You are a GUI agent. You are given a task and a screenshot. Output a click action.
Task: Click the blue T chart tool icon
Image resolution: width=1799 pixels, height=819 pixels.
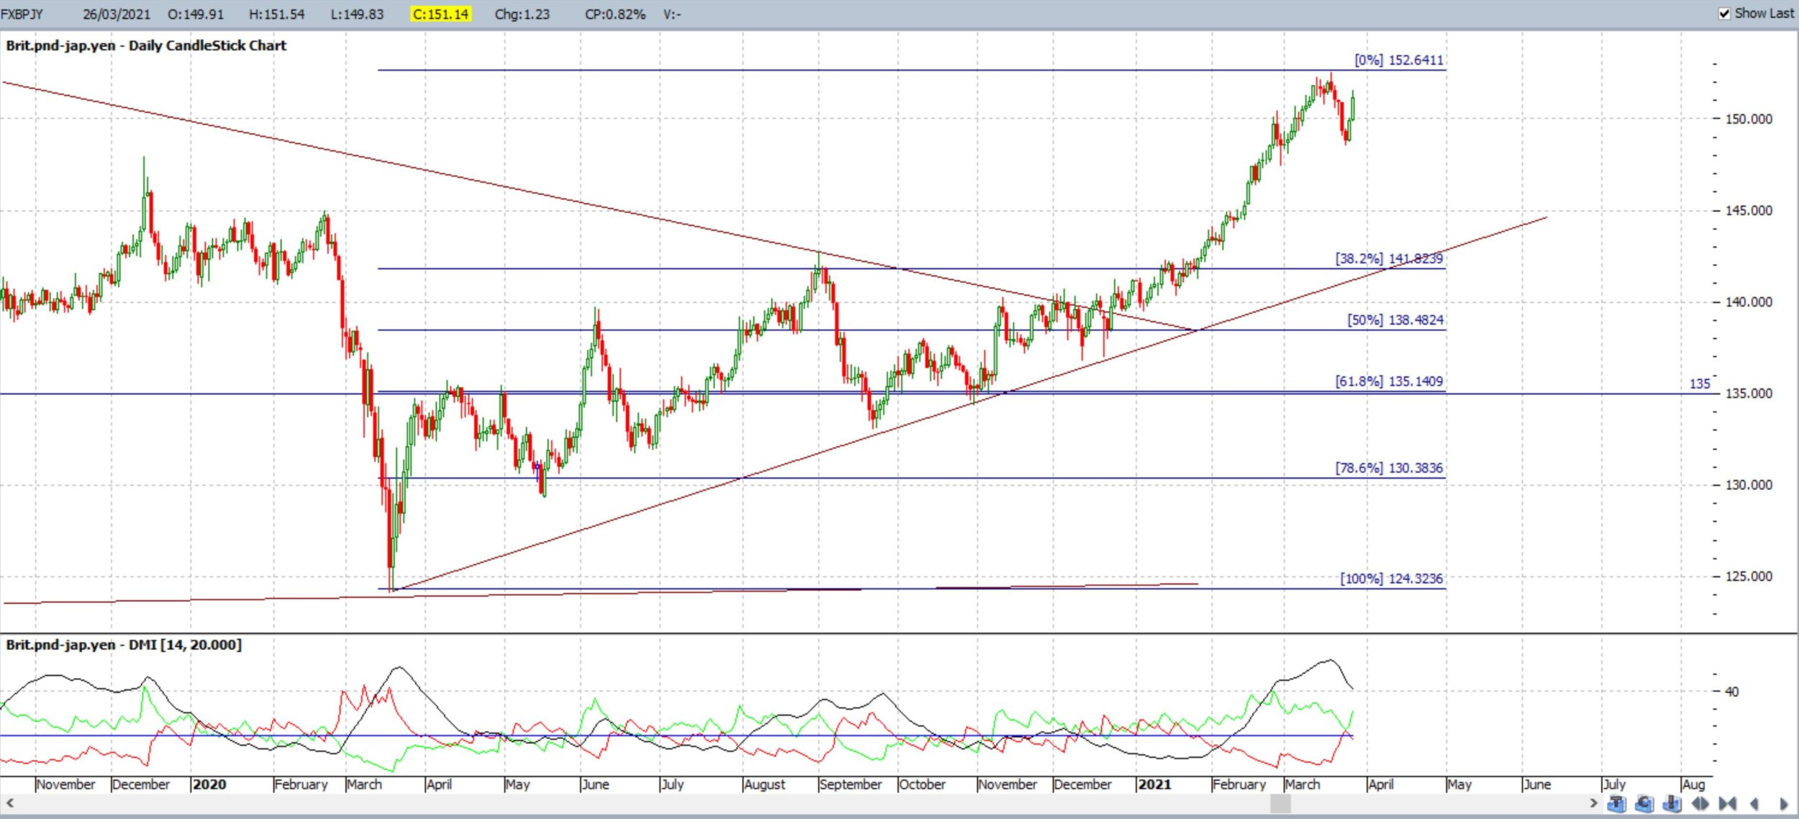coord(1616,803)
